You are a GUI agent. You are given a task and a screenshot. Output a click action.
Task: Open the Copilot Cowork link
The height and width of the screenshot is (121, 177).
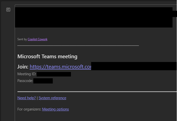pos(37,39)
